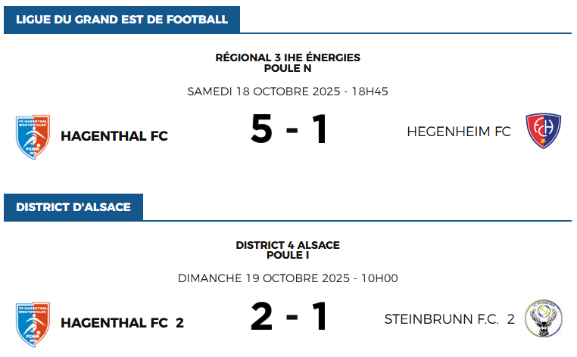This screenshot has height=357, width=577.
Task: Open the Hagenthal FC 2 team logo
Action: point(33,324)
